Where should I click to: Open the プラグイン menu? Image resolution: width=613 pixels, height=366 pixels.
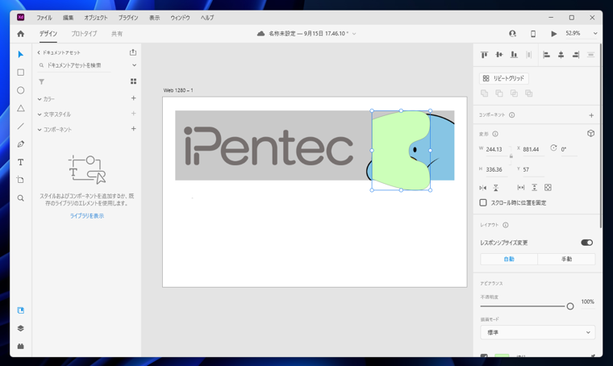[128, 18]
